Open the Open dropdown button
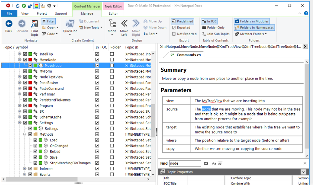The image size is (313, 185). (x=50, y=28)
